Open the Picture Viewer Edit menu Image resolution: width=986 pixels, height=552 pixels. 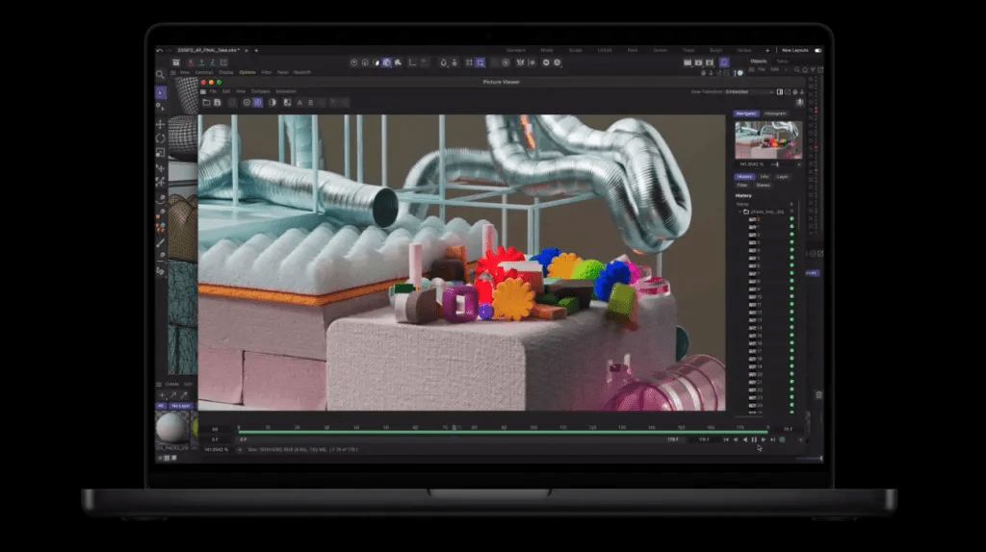(x=225, y=91)
